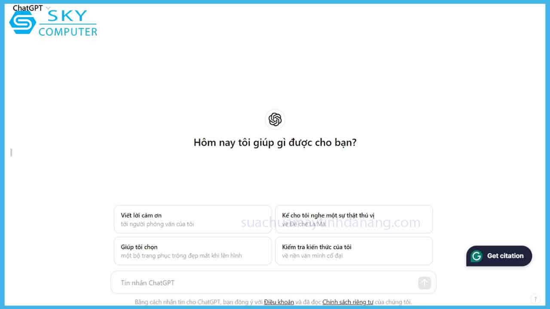Click the green Grammarly badge icon
550x309 pixels.
pos(476,256)
